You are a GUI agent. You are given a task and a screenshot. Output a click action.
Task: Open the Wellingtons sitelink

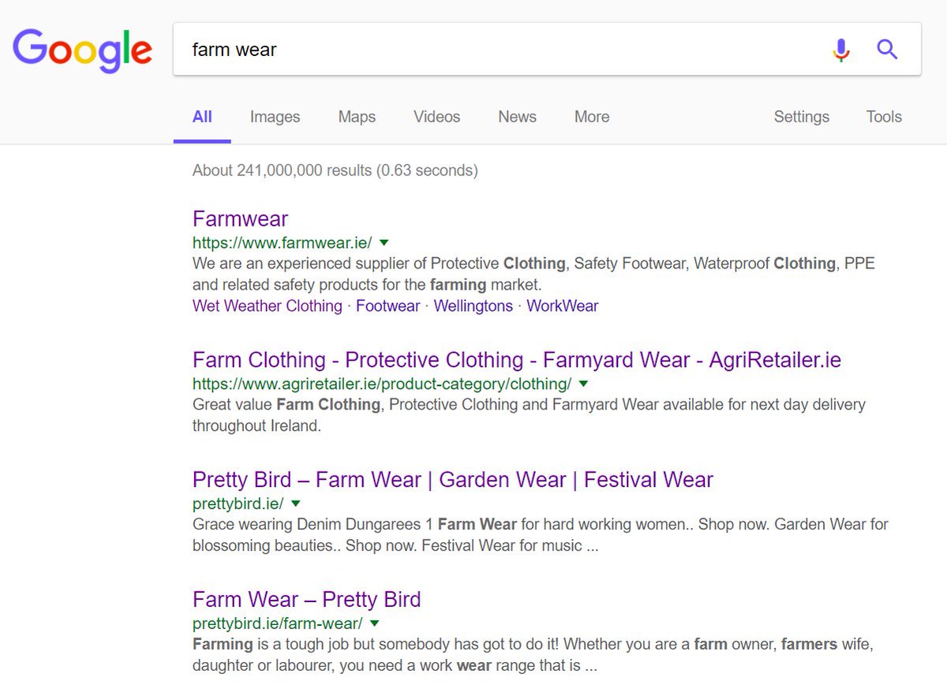coord(473,306)
